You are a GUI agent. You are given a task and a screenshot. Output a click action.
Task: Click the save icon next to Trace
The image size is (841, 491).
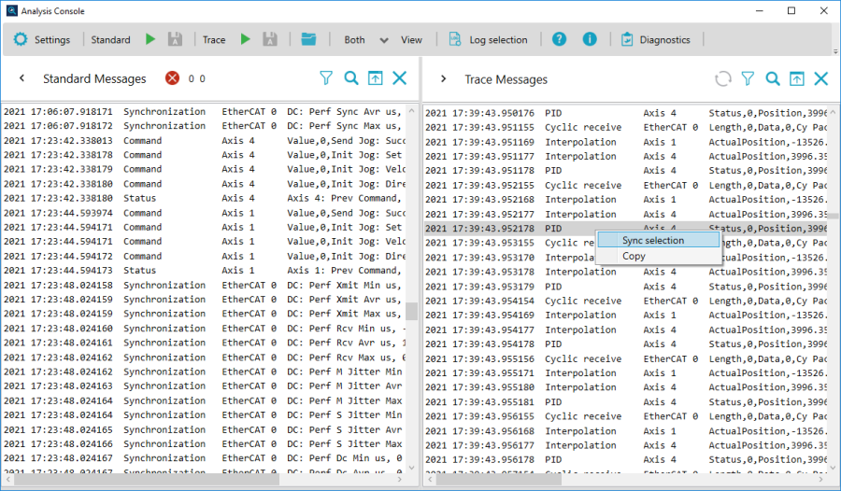point(270,40)
